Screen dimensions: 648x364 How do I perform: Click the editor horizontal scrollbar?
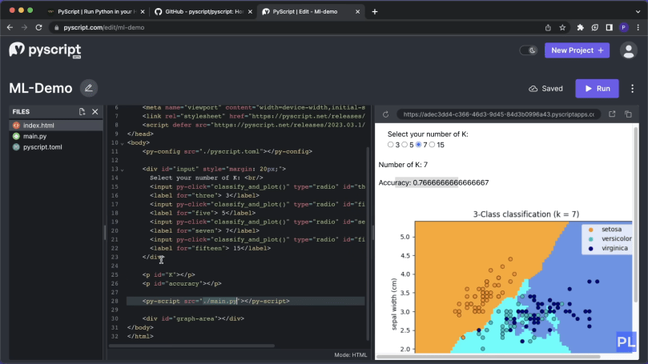[191, 346]
